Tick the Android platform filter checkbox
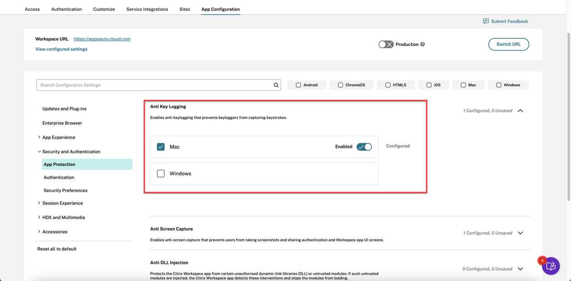571x281 pixels. click(298, 85)
